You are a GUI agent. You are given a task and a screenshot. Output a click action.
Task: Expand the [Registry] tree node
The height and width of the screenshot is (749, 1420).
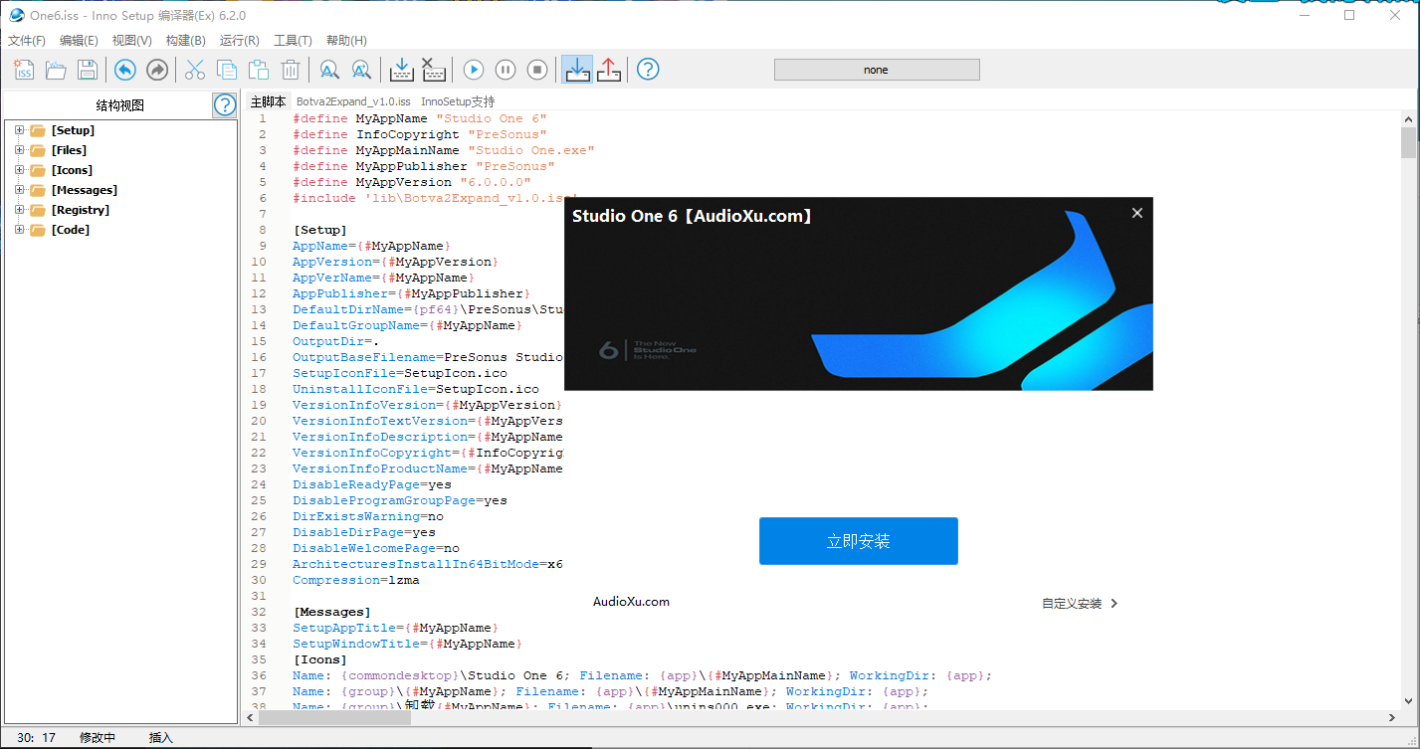[19, 210]
